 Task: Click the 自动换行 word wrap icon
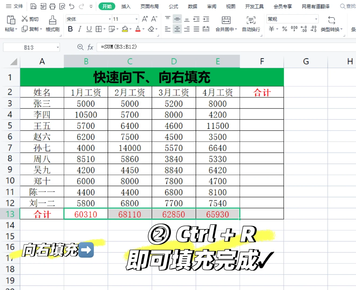[x=251, y=24]
